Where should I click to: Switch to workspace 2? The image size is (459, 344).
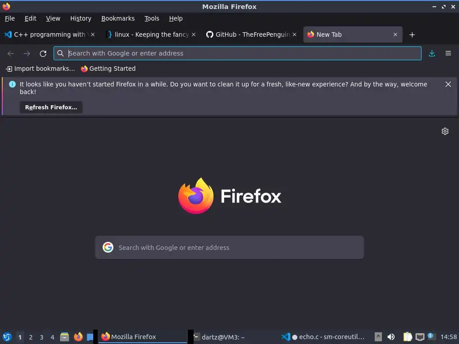click(31, 337)
